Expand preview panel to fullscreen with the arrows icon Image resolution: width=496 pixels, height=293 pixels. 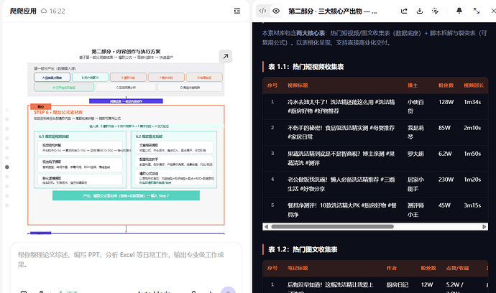(477, 11)
